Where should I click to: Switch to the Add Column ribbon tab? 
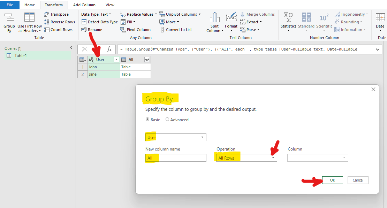[84, 5]
